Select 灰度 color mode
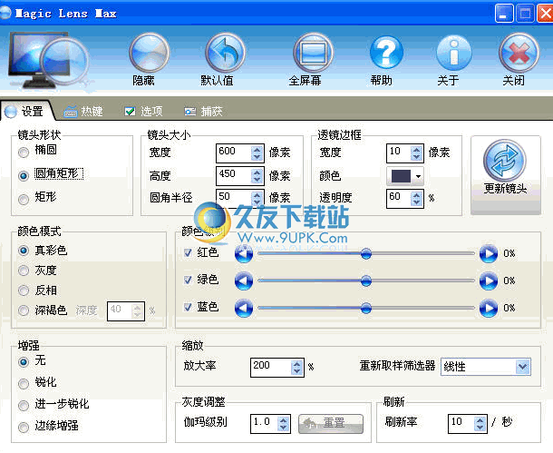This screenshot has height=453, width=553. point(24,271)
